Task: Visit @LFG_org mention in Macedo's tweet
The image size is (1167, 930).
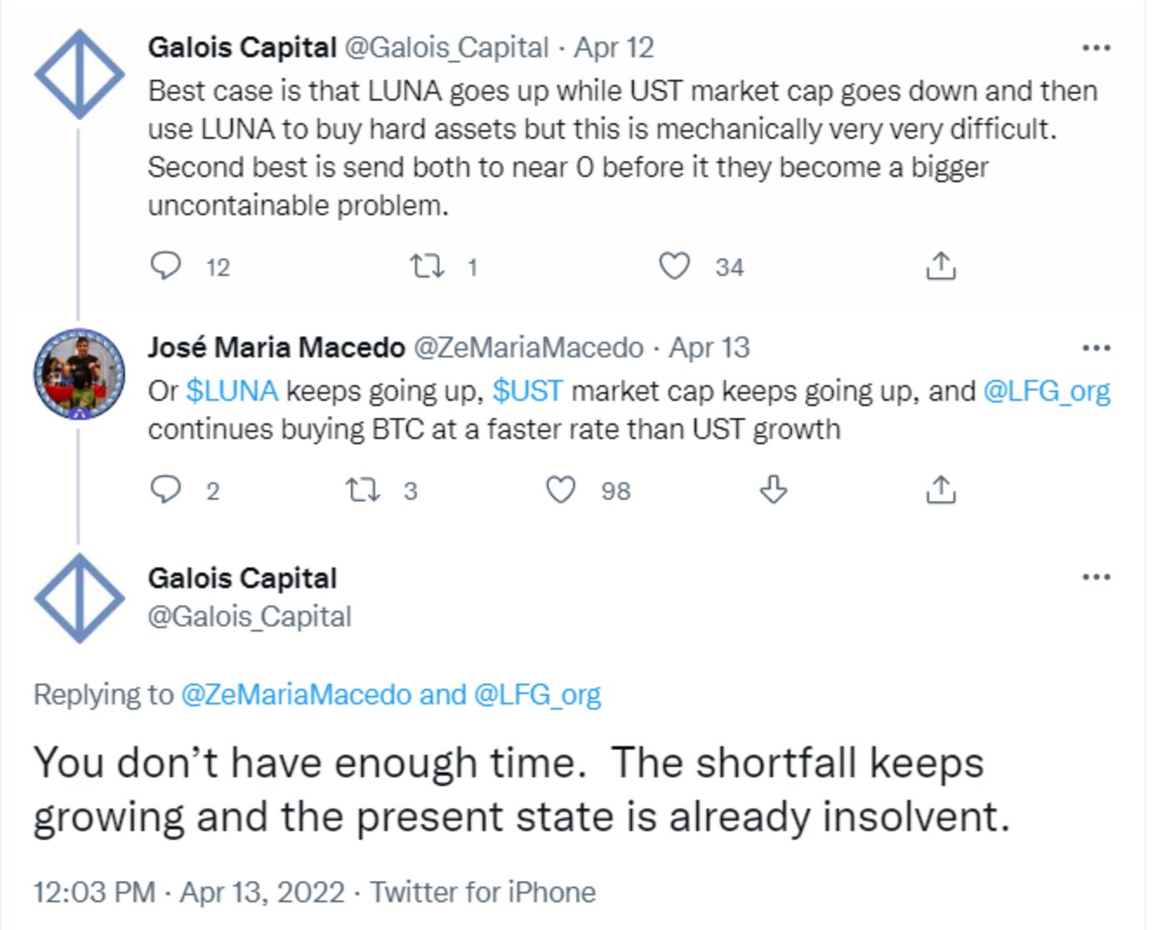Action: [x=1046, y=391]
